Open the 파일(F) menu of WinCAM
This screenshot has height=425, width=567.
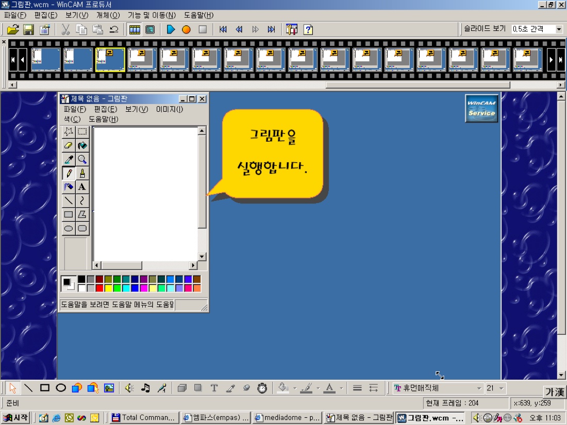[15, 15]
